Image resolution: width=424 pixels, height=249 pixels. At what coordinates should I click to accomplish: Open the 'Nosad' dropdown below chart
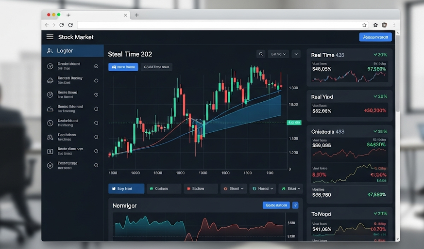(x=263, y=188)
